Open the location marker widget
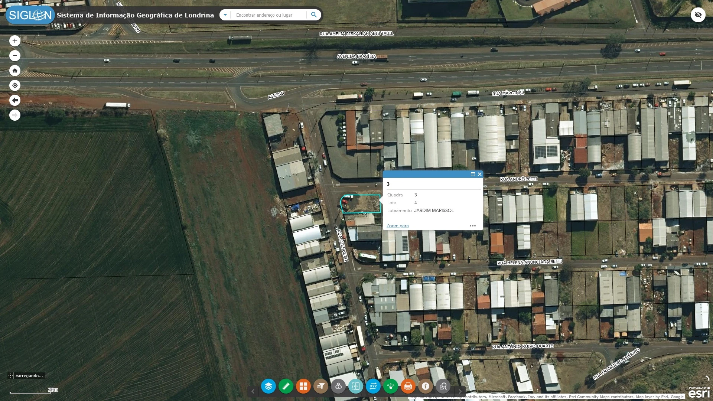The width and height of the screenshot is (713, 401). [x=338, y=386]
